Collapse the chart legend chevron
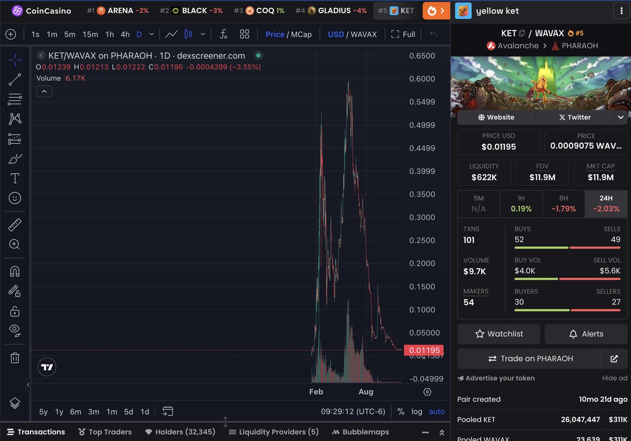 [x=44, y=91]
